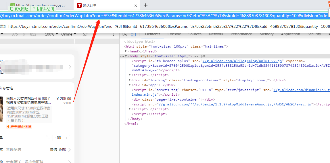Open the Performance tab in DevTools
This screenshot has width=330, height=163.
(x=241, y=34)
